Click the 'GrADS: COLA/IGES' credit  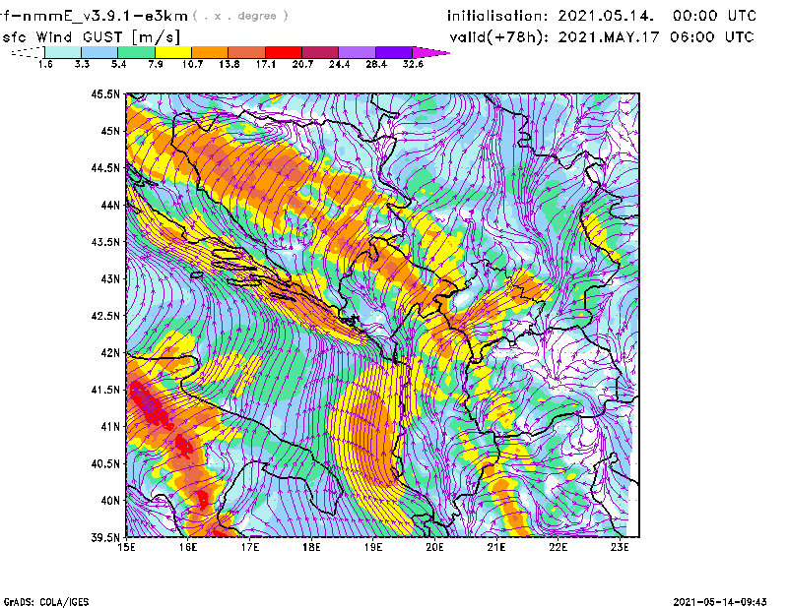[46, 602]
